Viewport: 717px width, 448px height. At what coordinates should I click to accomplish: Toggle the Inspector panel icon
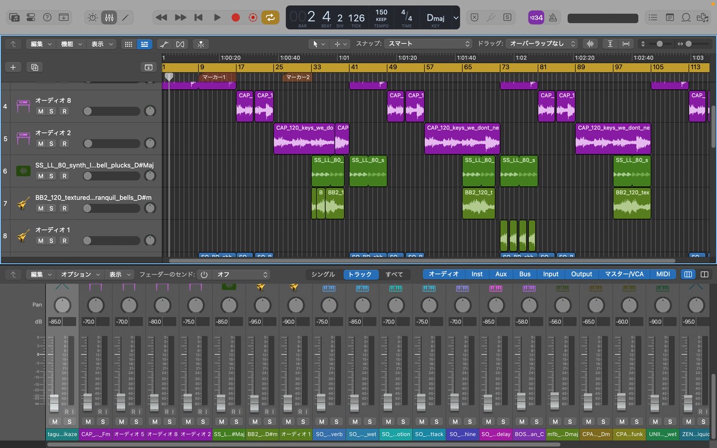coord(31,18)
